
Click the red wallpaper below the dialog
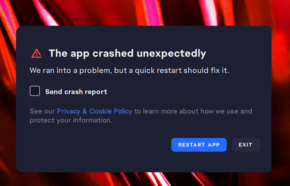click(x=145, y=180)
